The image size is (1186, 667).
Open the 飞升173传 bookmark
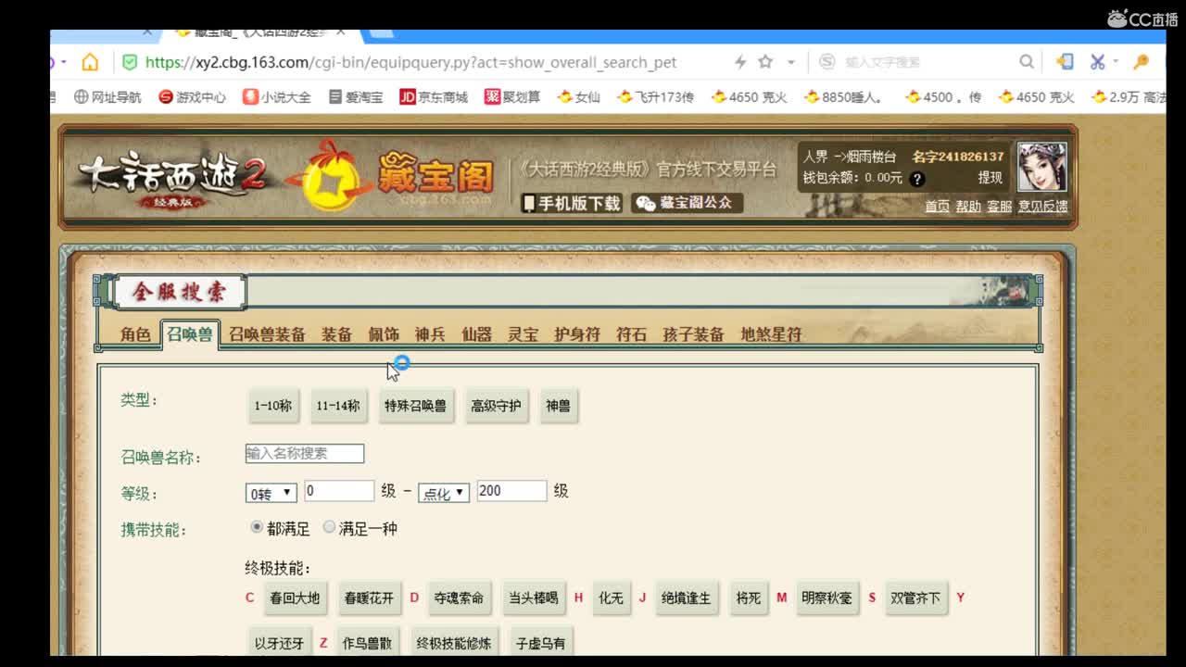pyautogui.click(x=655, y=96)
